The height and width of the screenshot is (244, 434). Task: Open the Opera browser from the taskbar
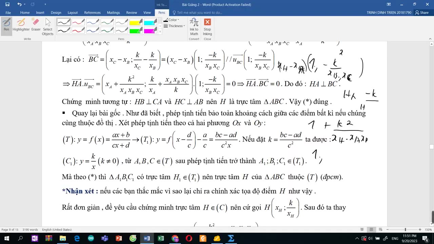click(189, 239)
